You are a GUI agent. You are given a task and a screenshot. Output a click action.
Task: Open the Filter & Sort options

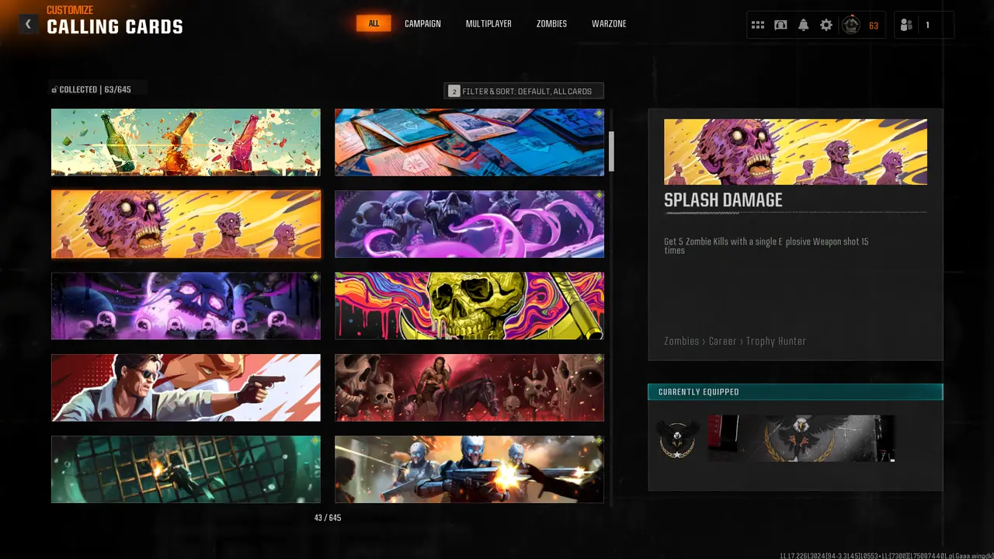[523, 91]
